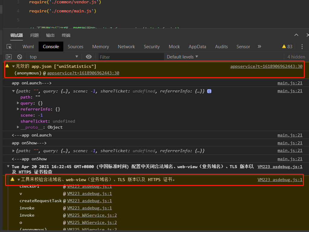The height and width of the screenshot is (232, 309).
Task: Click info badge beside referrerInfo object
Action: pos(209,91)
